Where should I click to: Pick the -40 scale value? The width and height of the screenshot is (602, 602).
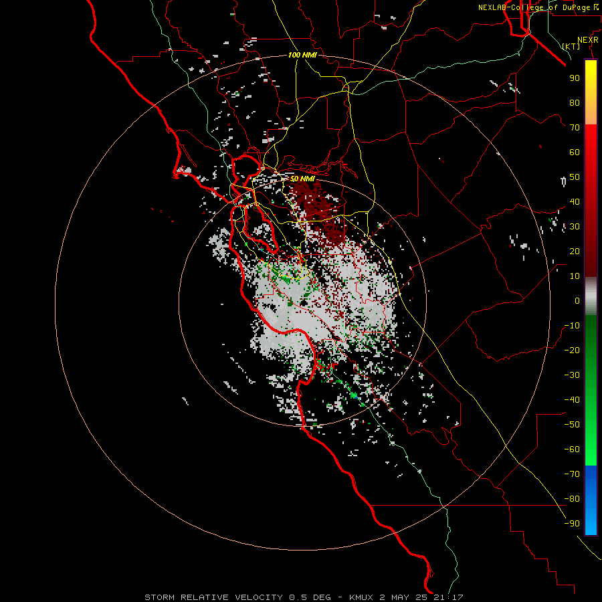point(572,400)
